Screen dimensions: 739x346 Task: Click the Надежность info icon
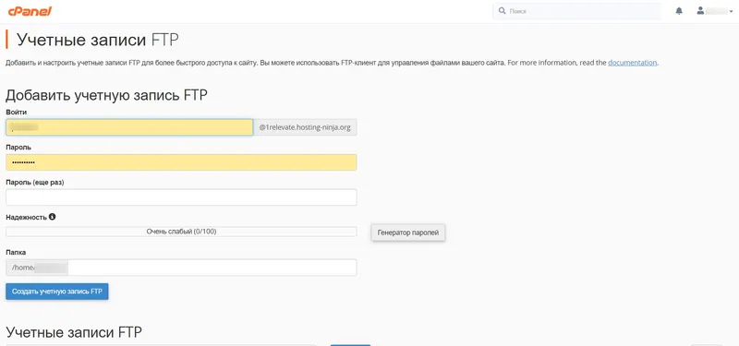pyautogui.click(x=53, y=217)
